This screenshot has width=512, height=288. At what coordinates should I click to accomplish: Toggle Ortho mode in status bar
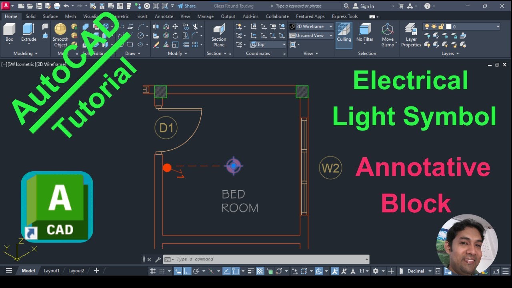[x=186, y=271]
